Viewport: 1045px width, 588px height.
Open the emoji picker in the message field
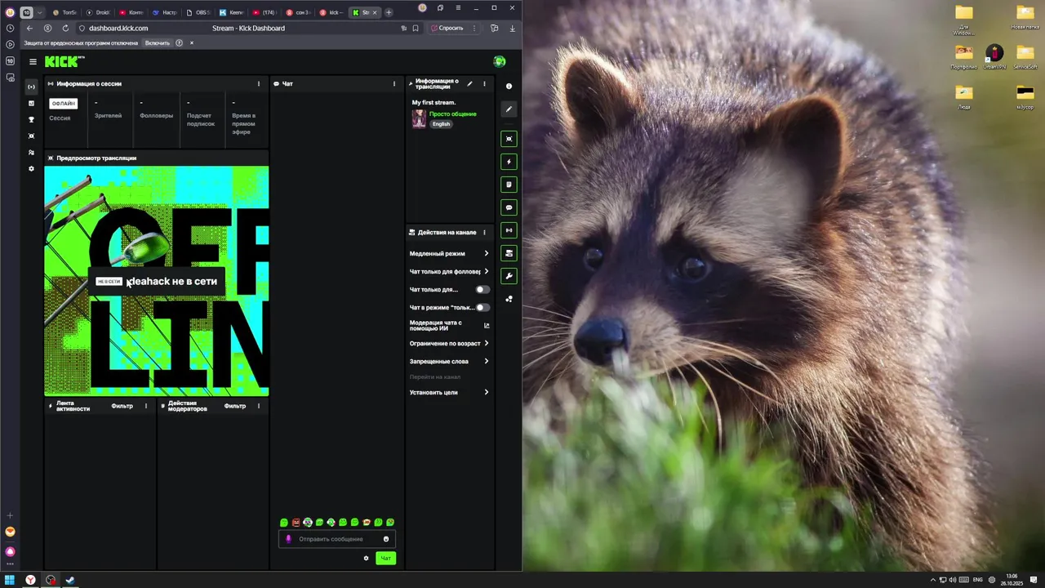tap(386, 539)
